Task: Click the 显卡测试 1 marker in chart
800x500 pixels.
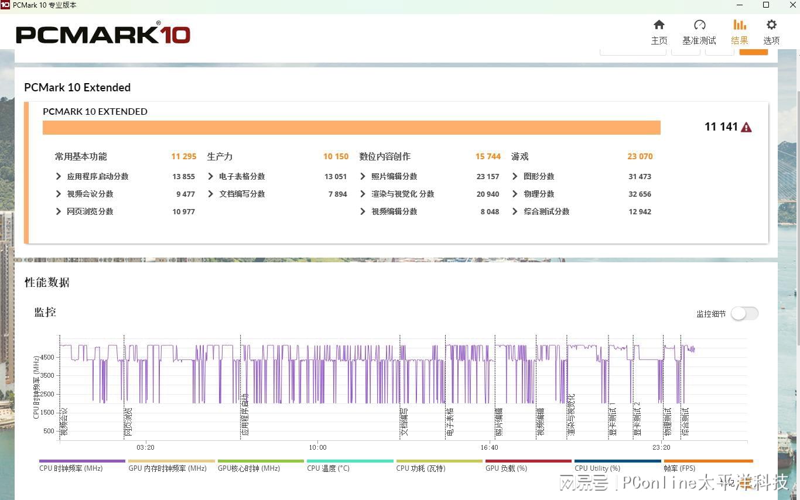Action: pos(613,419)
